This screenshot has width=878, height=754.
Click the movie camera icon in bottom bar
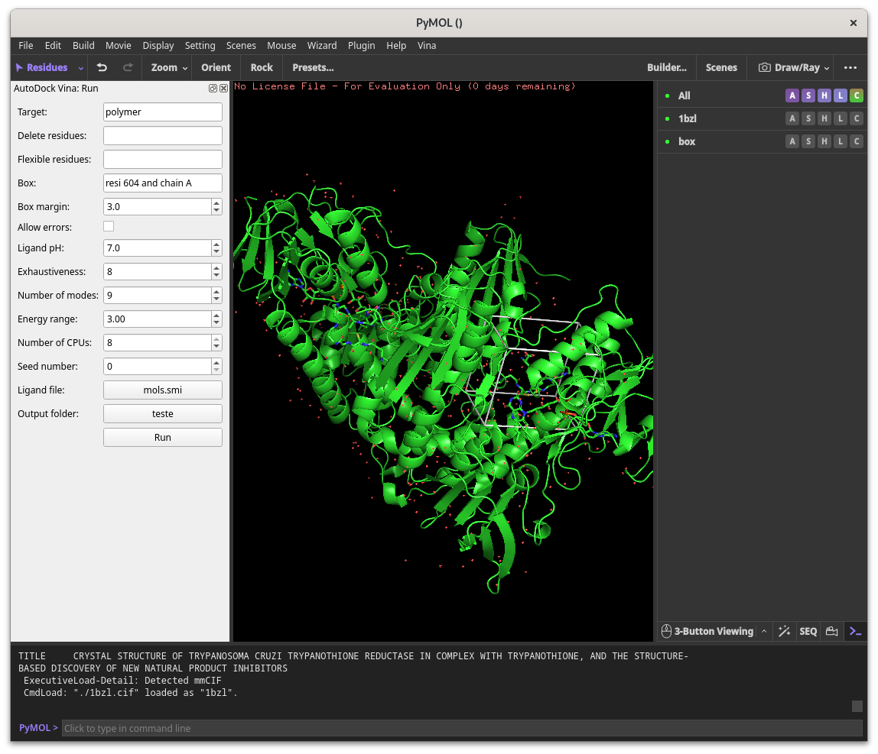click(x=831, y=631)
